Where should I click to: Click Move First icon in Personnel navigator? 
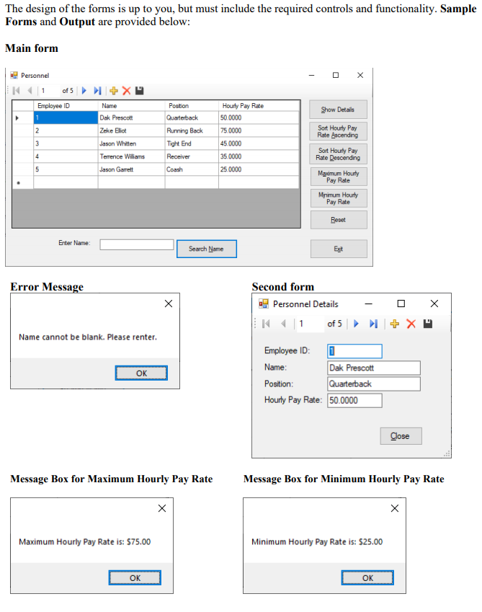(x=16, y=91)
